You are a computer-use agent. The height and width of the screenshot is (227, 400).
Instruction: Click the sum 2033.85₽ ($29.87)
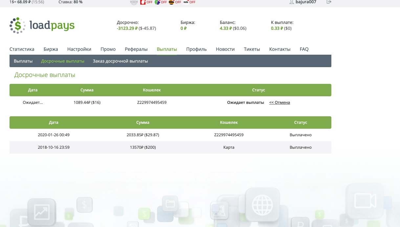coord(143,135)
